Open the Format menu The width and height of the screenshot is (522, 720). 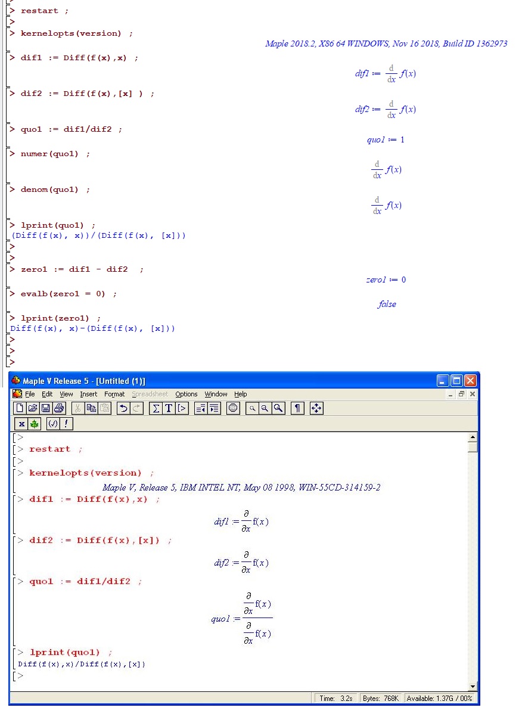pyautogui.click(x=114, y=394)
